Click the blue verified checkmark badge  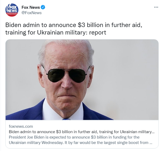pyautogui.click(x=43, y=7)
